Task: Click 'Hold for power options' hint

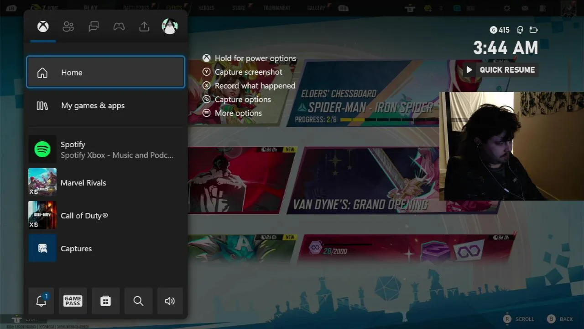Action: pyautogui.click(x=255, y=58)
